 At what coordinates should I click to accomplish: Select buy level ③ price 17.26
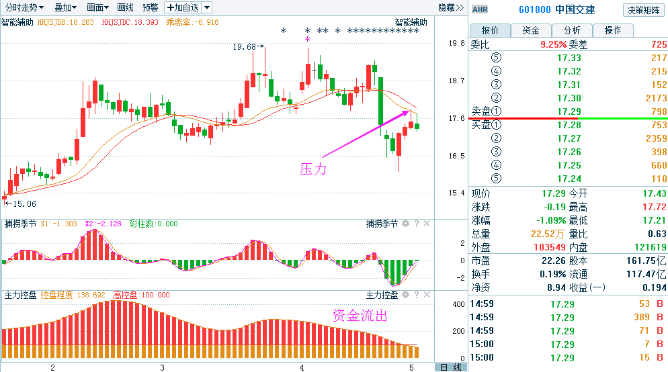569,152
